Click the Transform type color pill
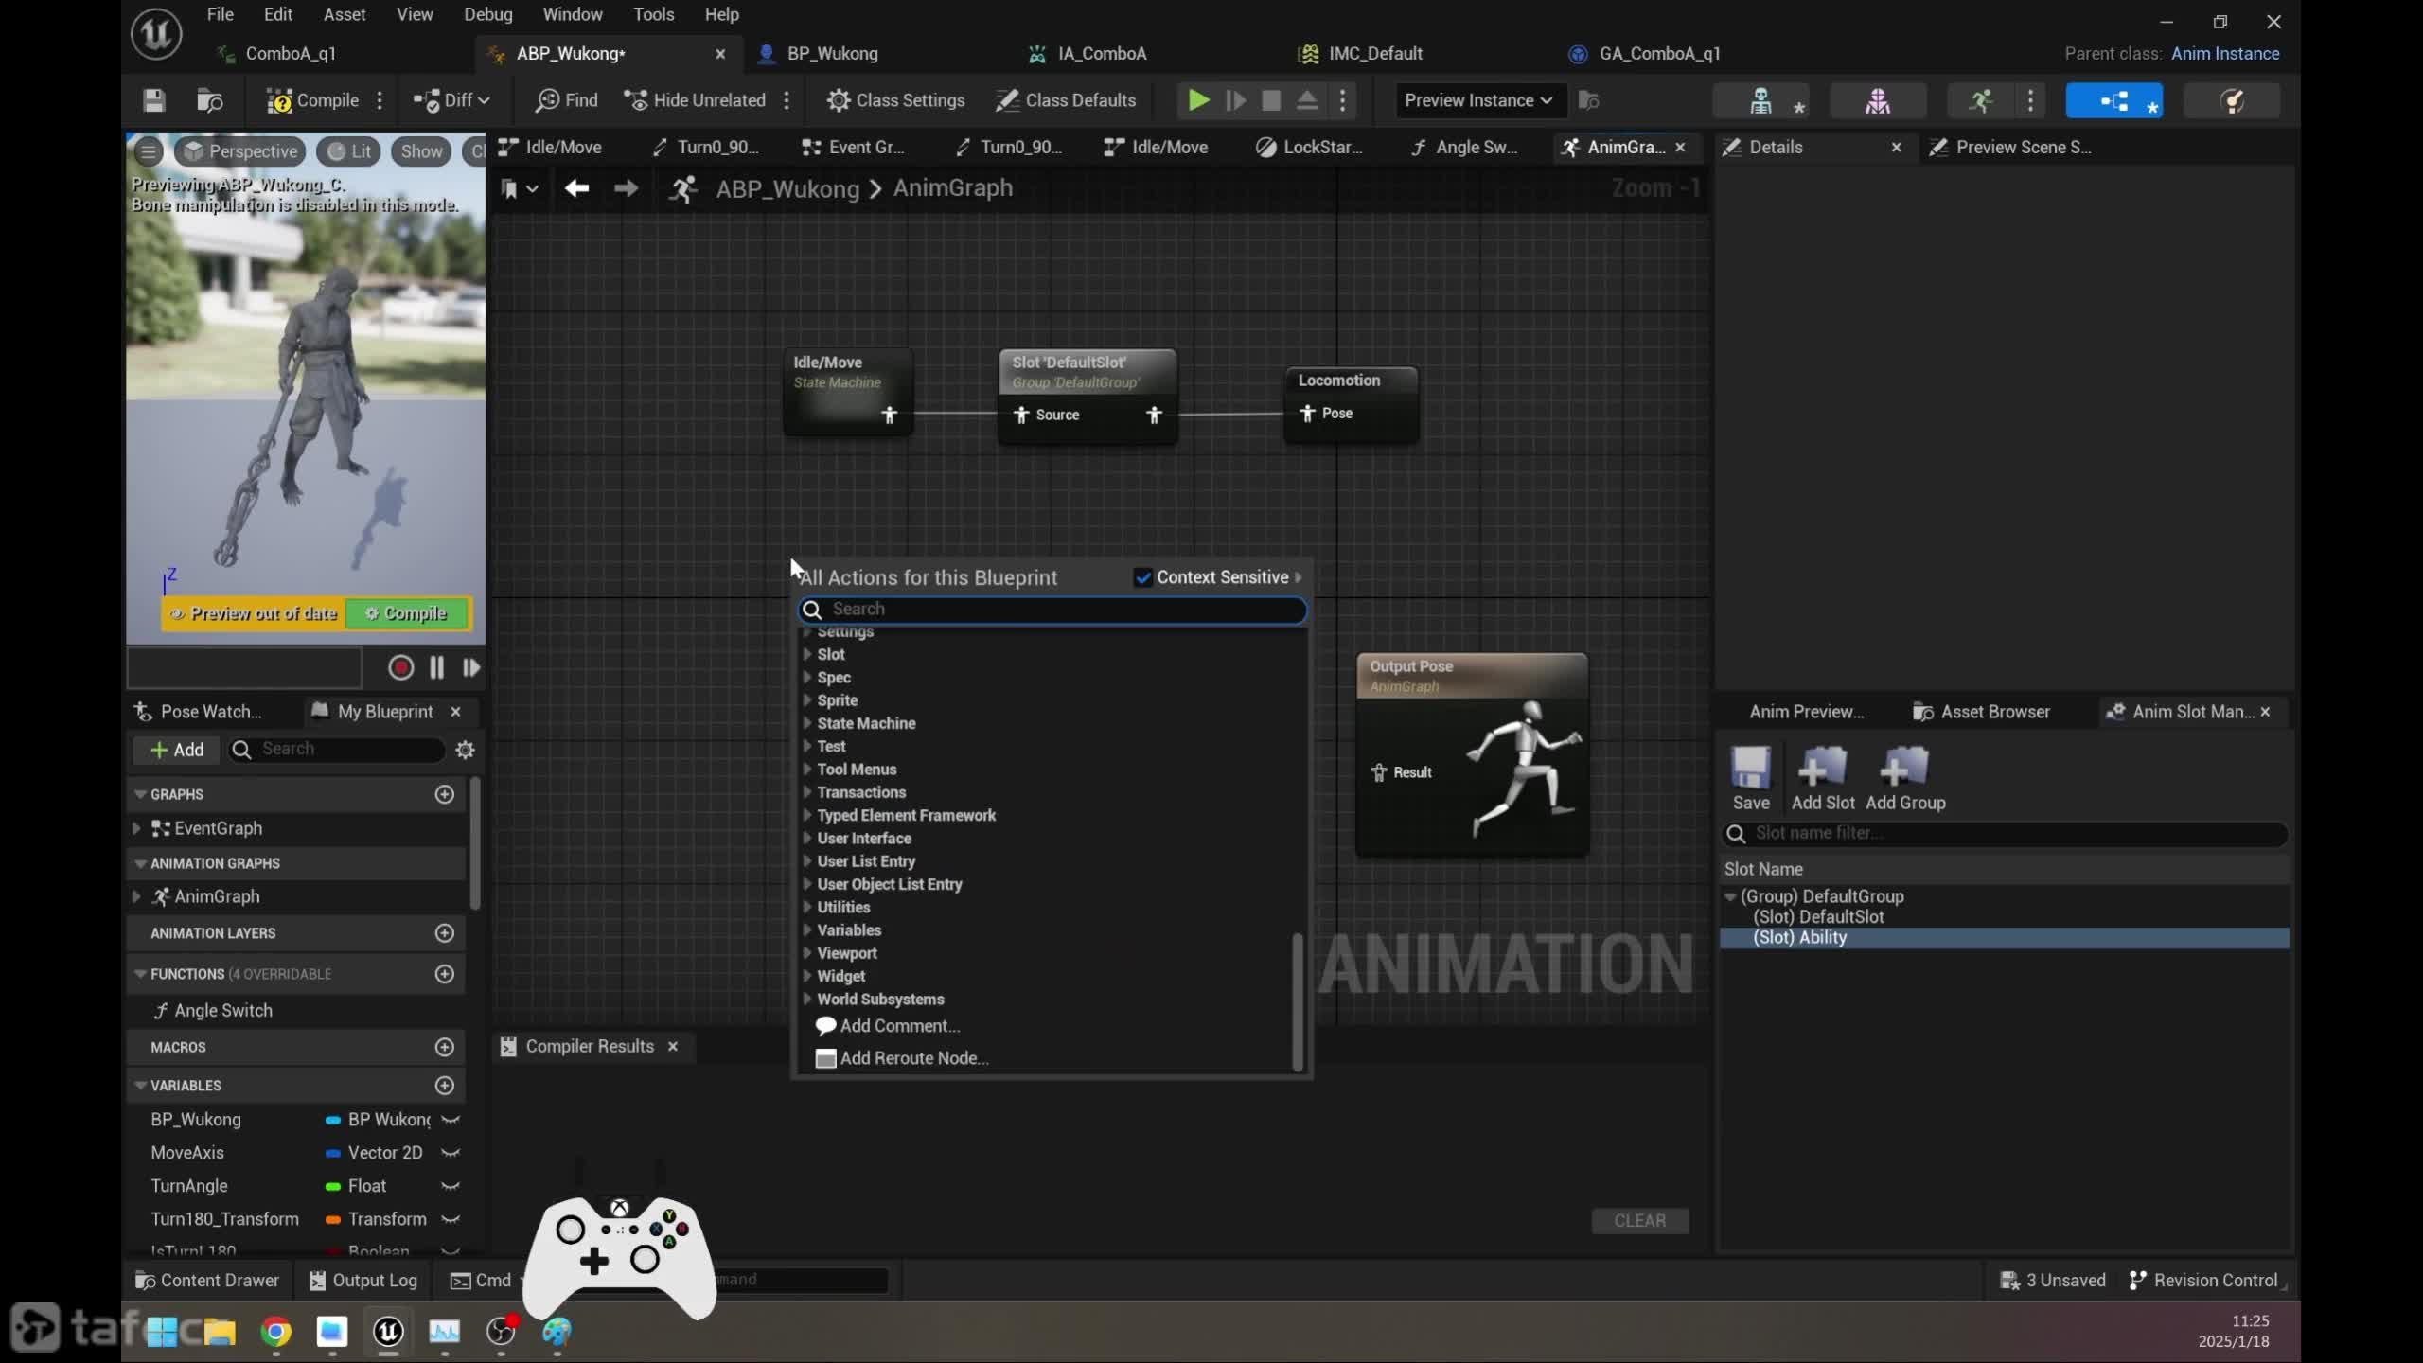 point(333,1219)
